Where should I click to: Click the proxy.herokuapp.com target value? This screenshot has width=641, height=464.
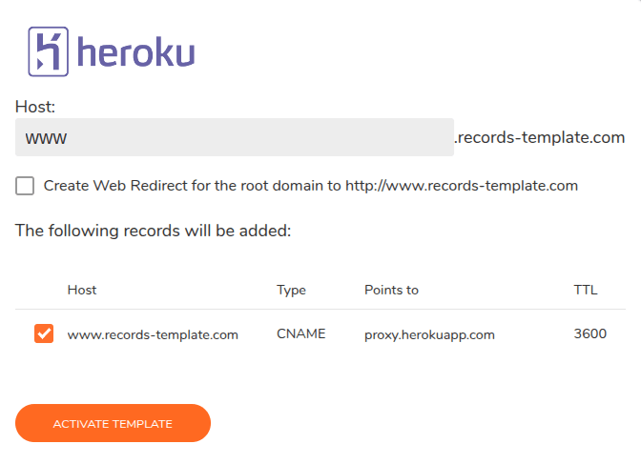click(429, 335)
